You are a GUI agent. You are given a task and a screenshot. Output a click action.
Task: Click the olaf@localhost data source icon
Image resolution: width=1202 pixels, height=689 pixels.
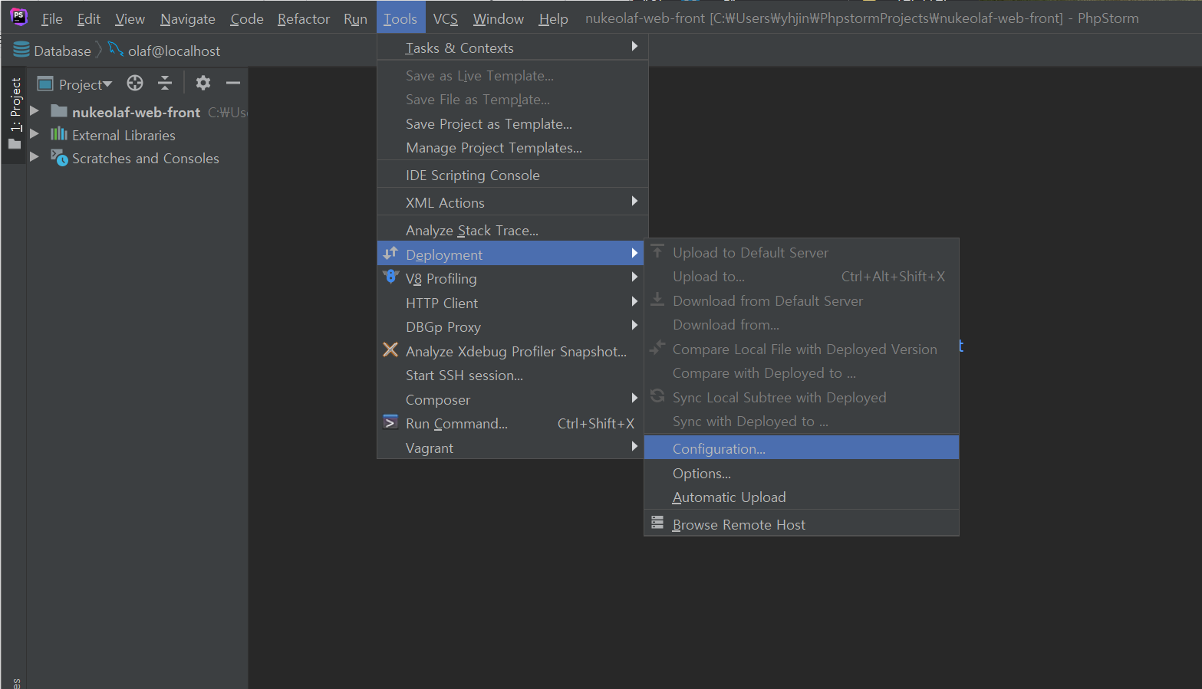(x=116, y=50)
